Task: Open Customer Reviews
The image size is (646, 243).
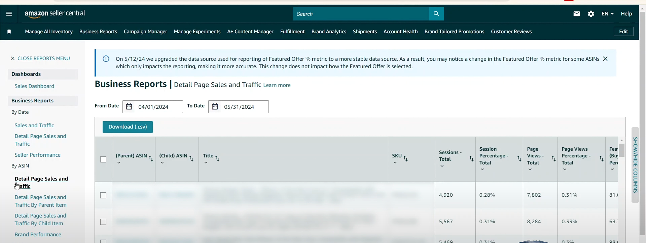Action: 511,32
